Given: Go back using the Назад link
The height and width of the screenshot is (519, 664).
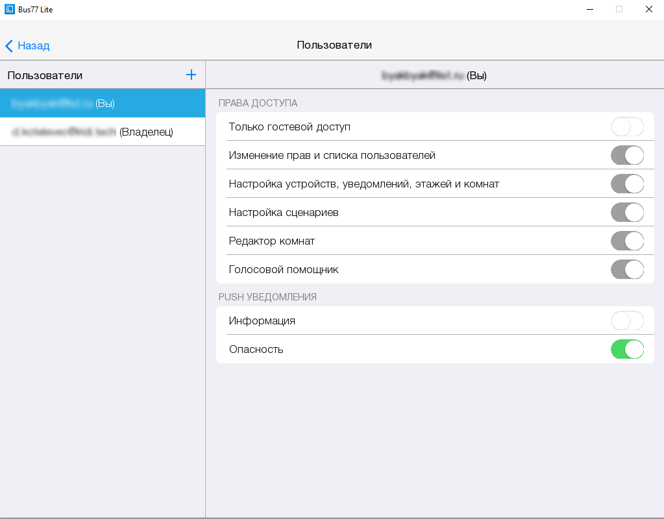Looking at the screenshot, I should coord(33,45).
